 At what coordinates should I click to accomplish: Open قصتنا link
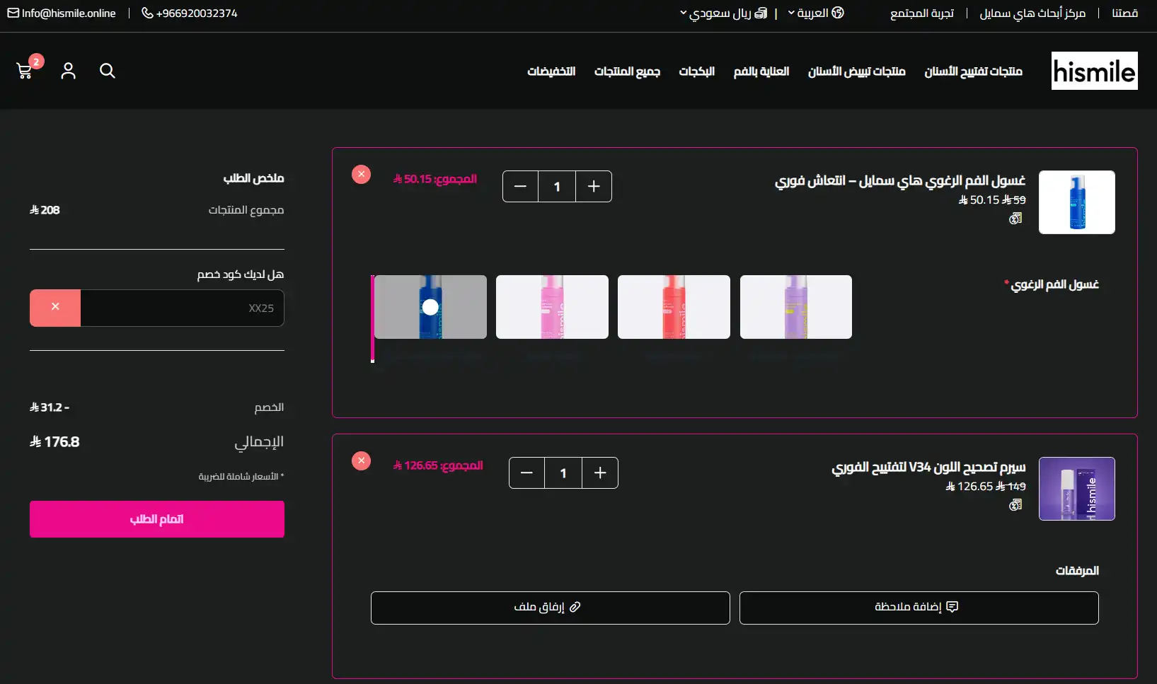pos(1124,13)
